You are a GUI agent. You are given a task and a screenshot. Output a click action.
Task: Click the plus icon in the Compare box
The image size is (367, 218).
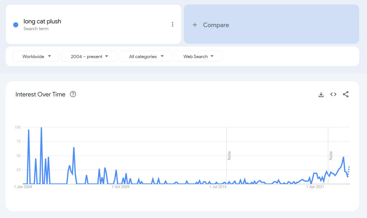(195, 25)
